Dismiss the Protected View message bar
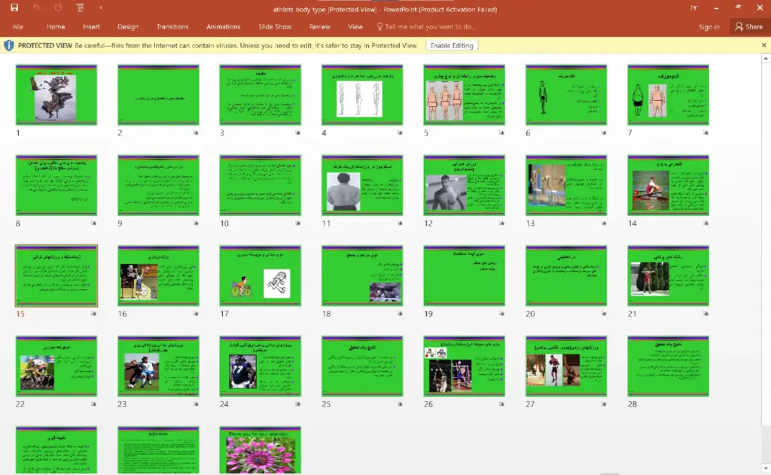Screen dimensions: 771x475 [763, 45]
